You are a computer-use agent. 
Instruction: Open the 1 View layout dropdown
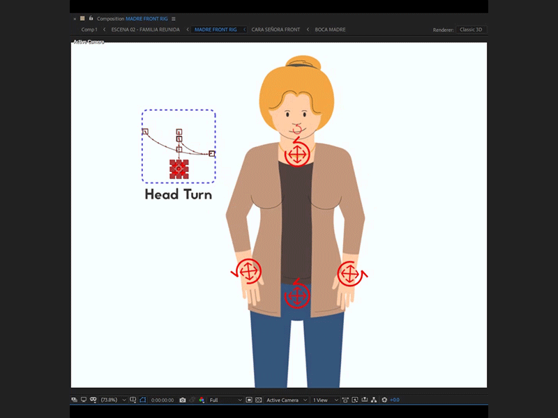[325, 400]
